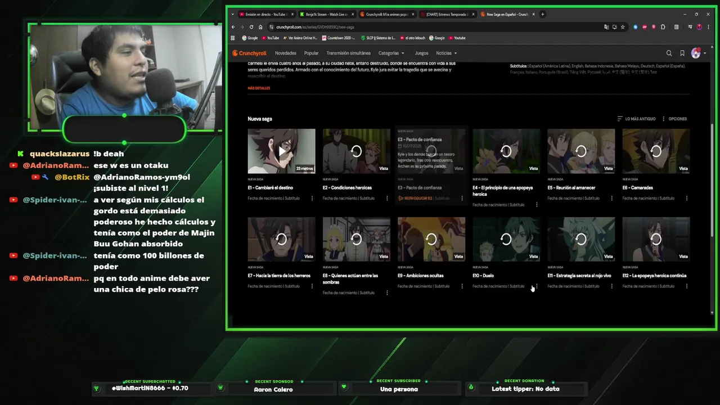Change sort order via Lo más antiguo
720x405 pixels.
(636, 119)
